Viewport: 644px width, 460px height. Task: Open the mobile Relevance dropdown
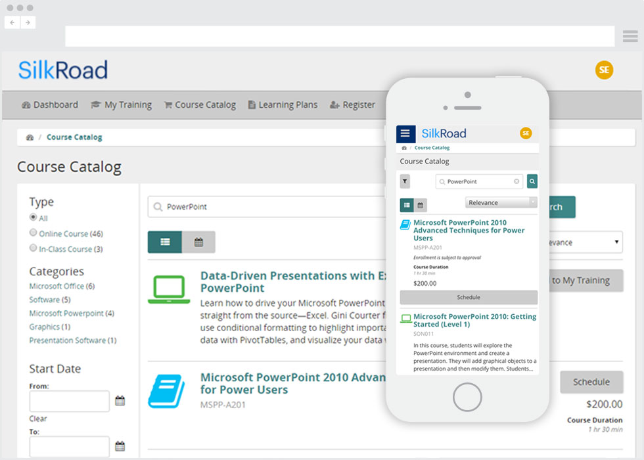501,202
